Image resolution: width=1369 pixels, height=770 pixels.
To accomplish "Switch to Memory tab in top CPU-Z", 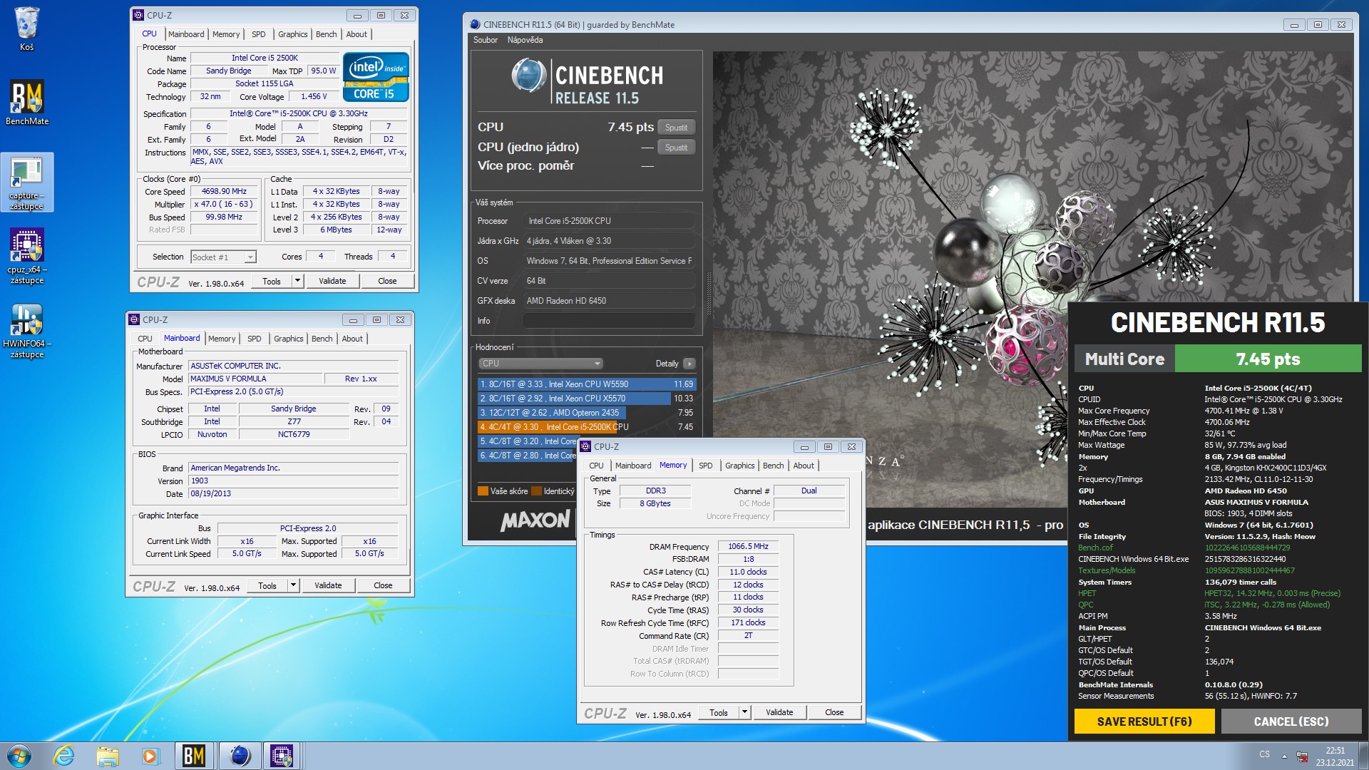I will (x=226, y=34).
